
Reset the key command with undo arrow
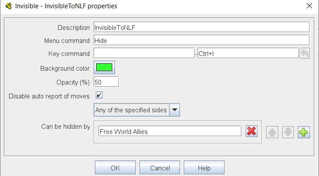coord(304,54)
